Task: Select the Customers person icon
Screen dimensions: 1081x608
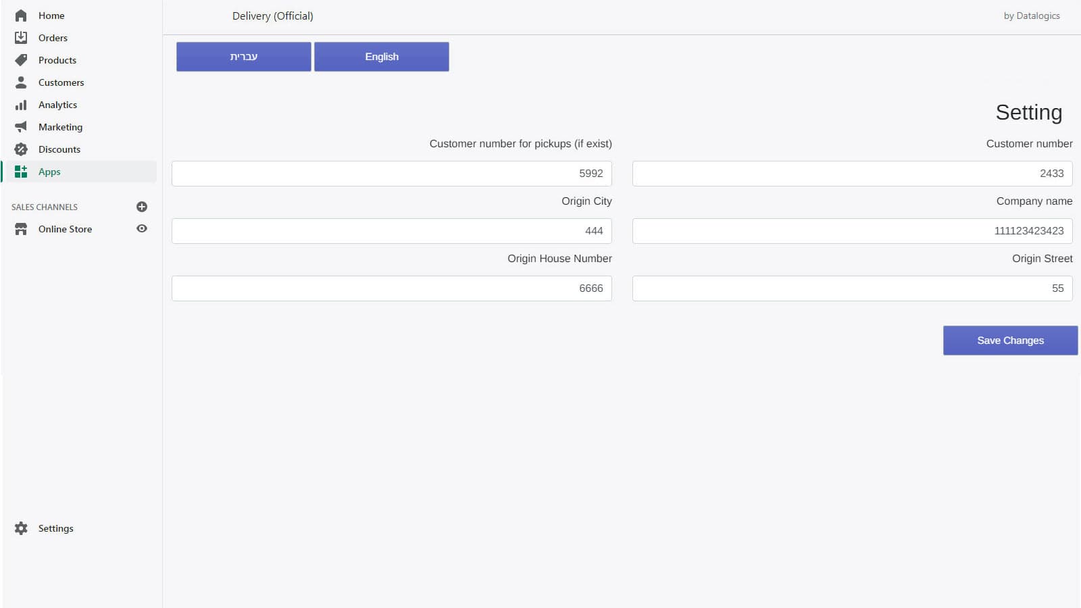Action: coord(21,82)
